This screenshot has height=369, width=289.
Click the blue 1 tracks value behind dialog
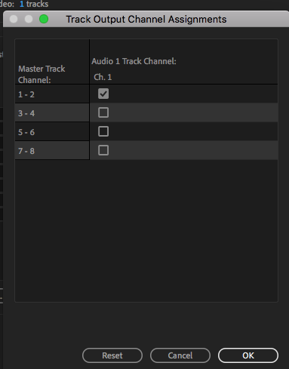34,4
